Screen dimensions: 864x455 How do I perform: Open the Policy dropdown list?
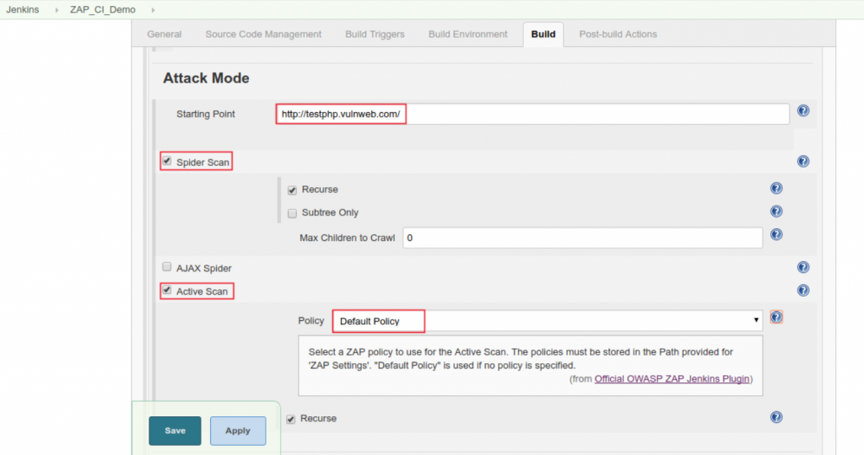click(548, 321)
